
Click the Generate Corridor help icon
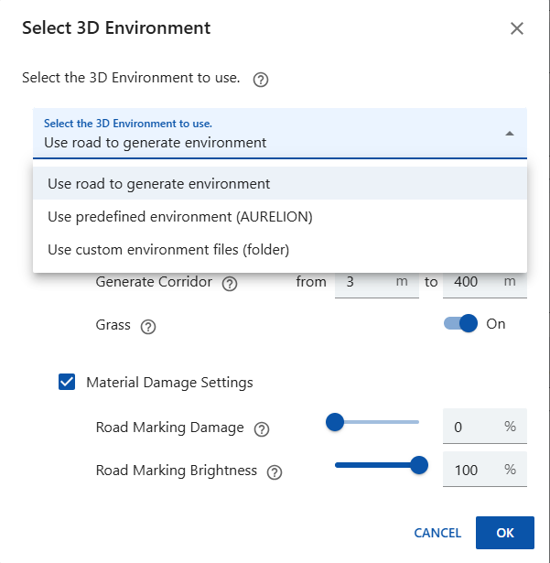(230, 283)
